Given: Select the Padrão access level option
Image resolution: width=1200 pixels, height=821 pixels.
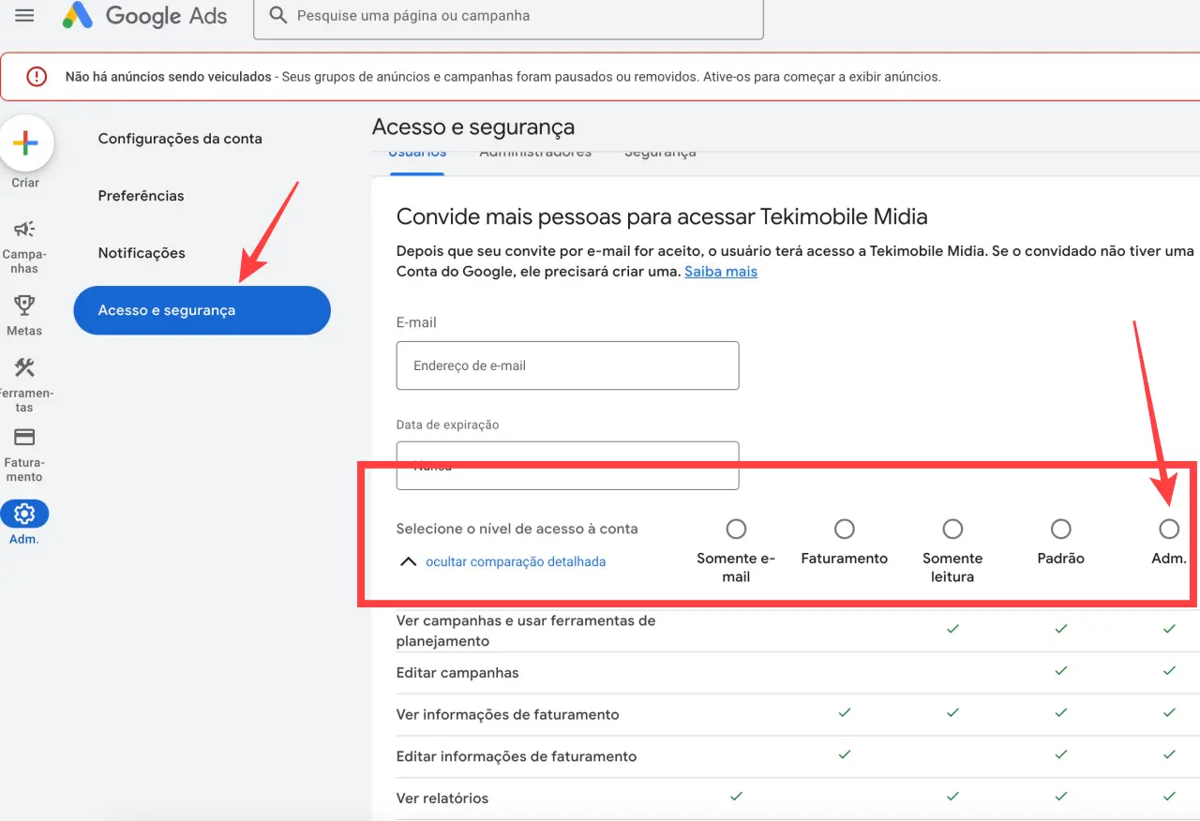Looking at the screenshot, I should coord(1060,529).
